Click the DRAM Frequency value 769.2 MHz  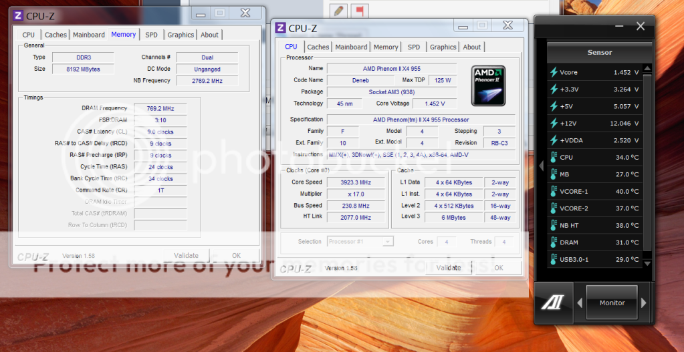[x=160, y=108]
